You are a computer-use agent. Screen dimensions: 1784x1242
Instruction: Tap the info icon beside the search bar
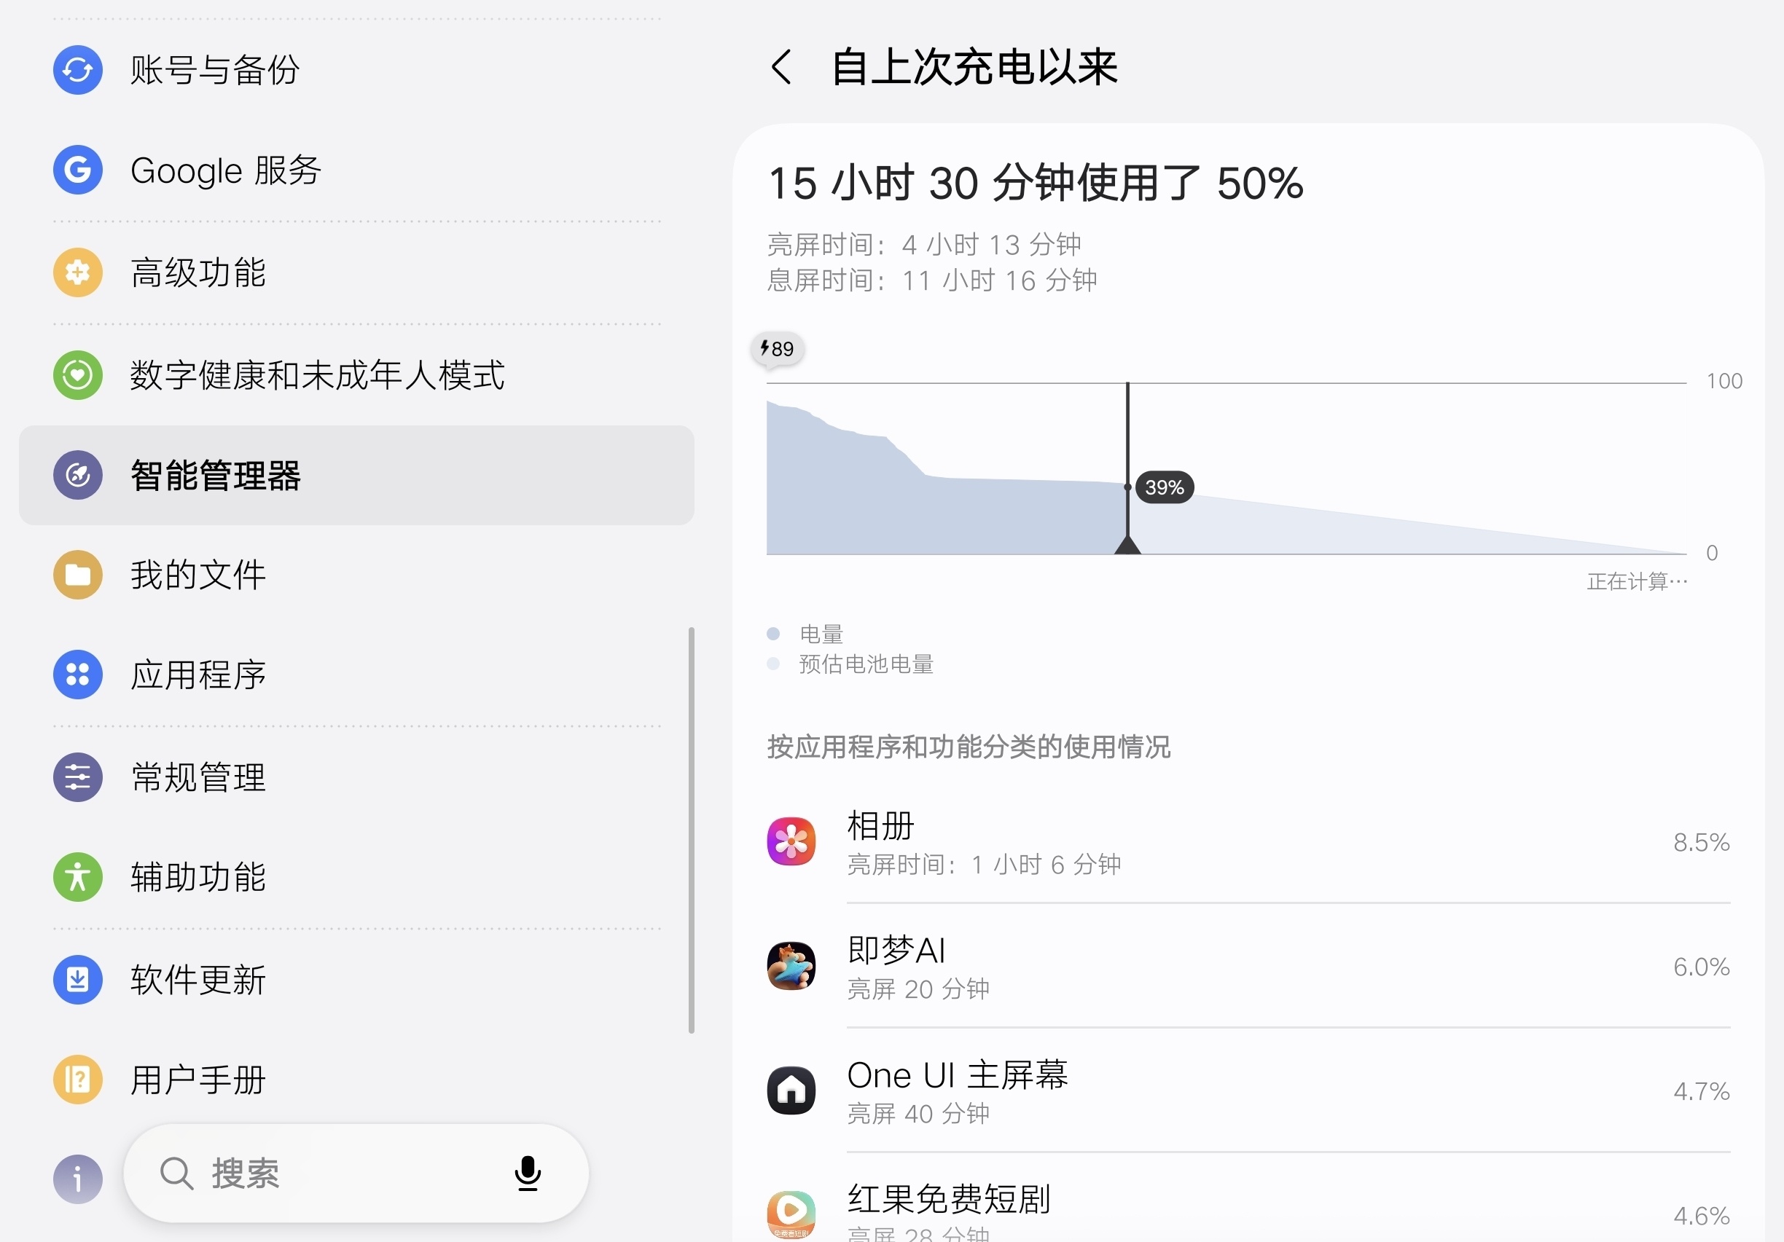point(78,1179)
